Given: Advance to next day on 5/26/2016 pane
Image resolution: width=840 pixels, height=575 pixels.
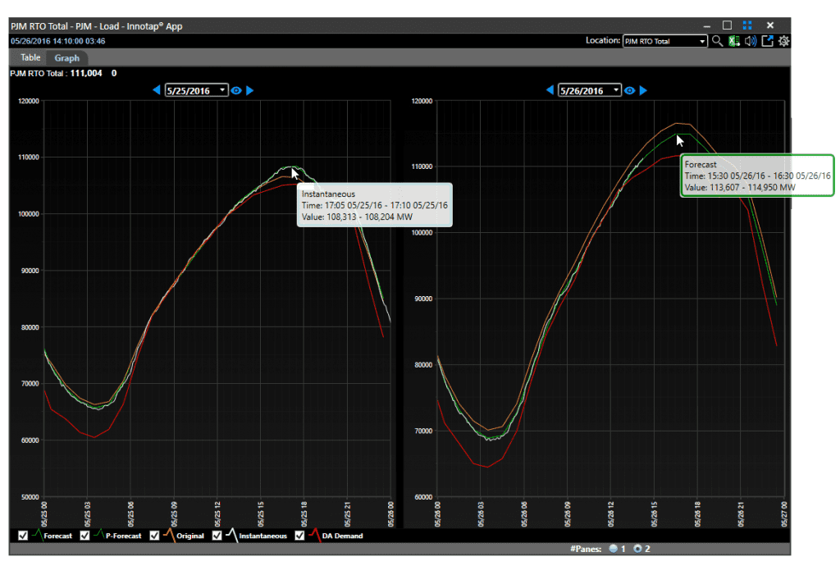Looking at the screenshot, I should tap(644, 90).
